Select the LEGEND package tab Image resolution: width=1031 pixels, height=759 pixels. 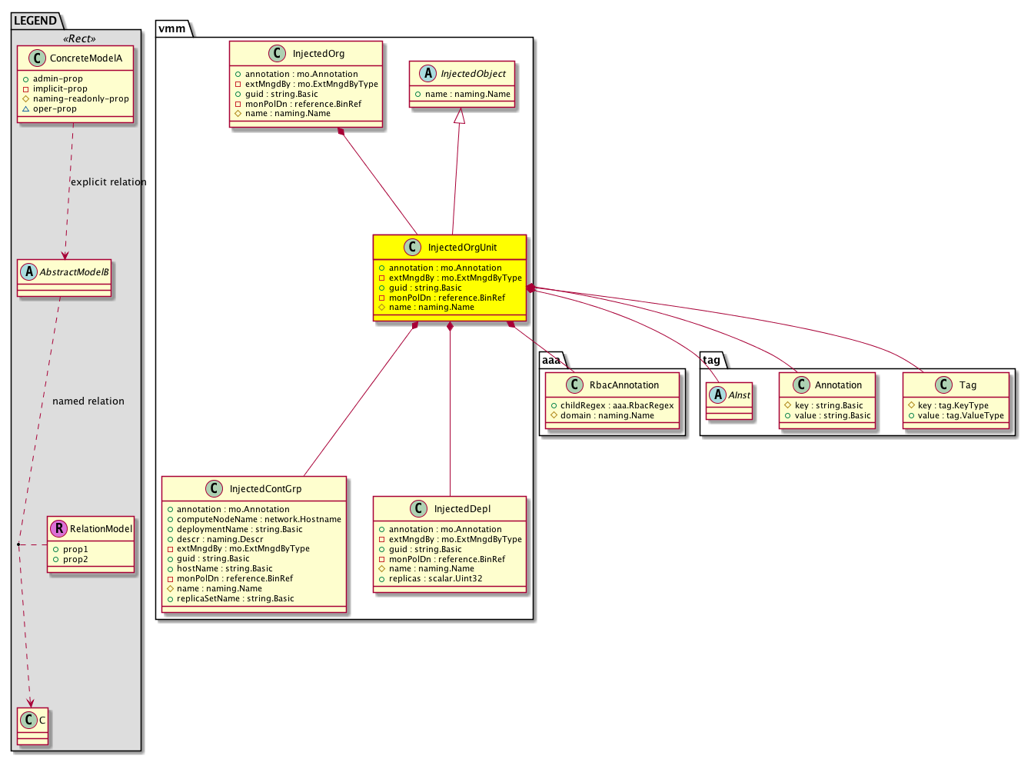click(x=35, y=21)
